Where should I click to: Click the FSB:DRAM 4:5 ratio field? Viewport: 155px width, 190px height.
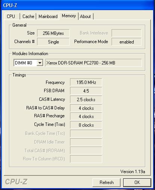click(x=86, y=91)
